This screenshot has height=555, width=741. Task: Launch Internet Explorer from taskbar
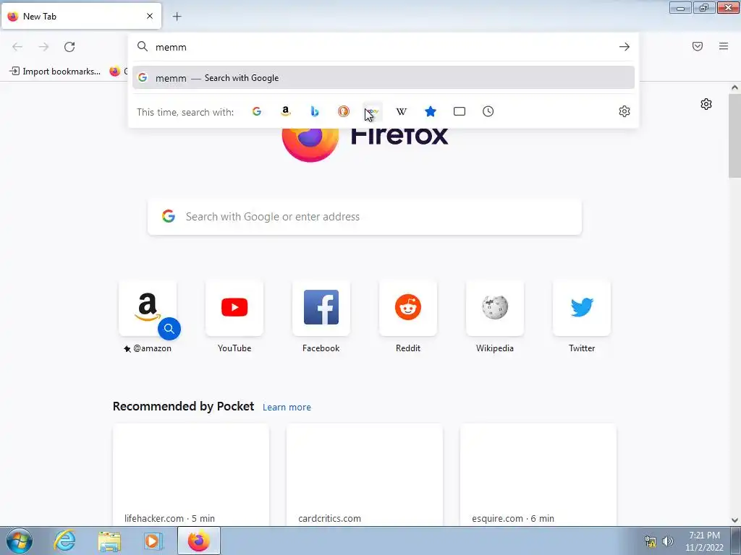coord(64,541)
